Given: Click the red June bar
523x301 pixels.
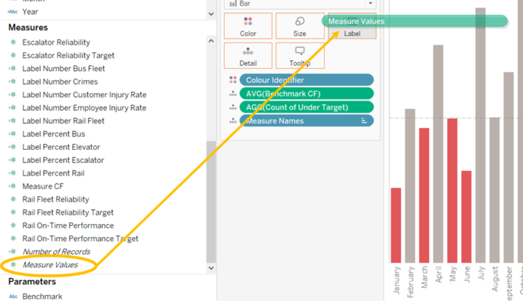Looking at the screenshot, I should point(466,217).
